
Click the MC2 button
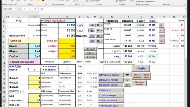coord(161,30)
